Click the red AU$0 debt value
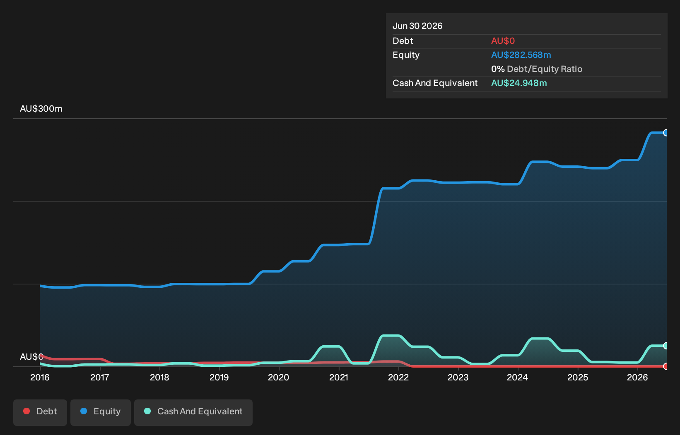The image size is (680, 435). click(503, 41)
